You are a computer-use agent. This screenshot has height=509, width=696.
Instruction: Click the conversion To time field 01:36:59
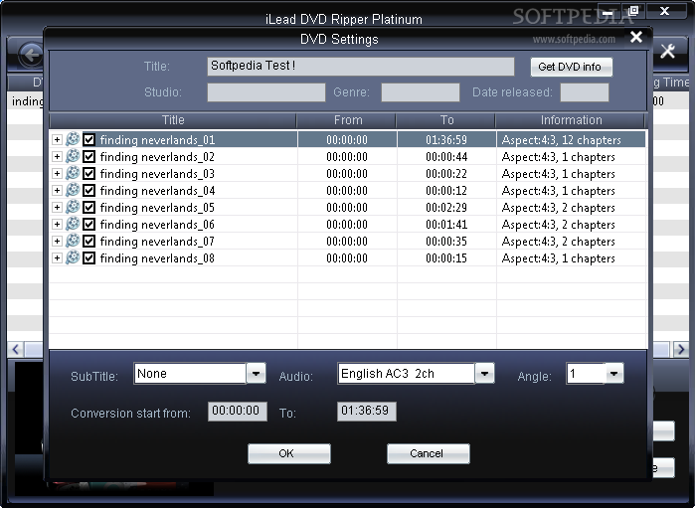(x=367, y=412)
